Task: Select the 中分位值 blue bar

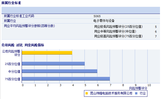Action: tap(60, 71)
